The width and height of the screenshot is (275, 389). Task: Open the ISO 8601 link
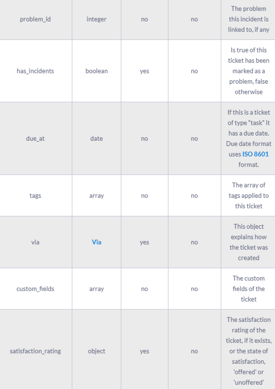(255, 154)
